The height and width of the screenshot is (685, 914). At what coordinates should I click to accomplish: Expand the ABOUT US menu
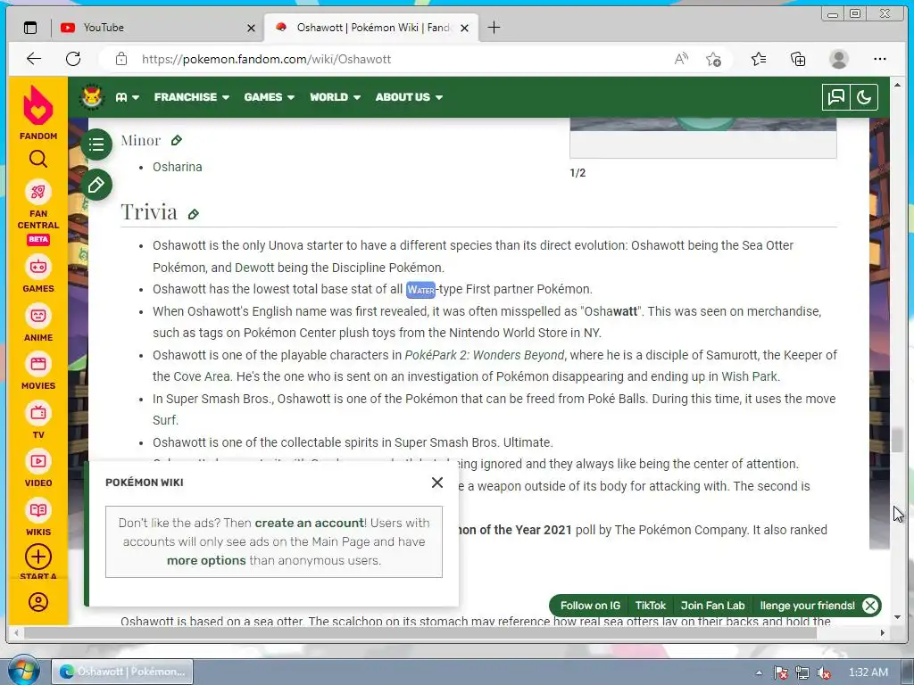pyautogui.click(x=409, y=97)
